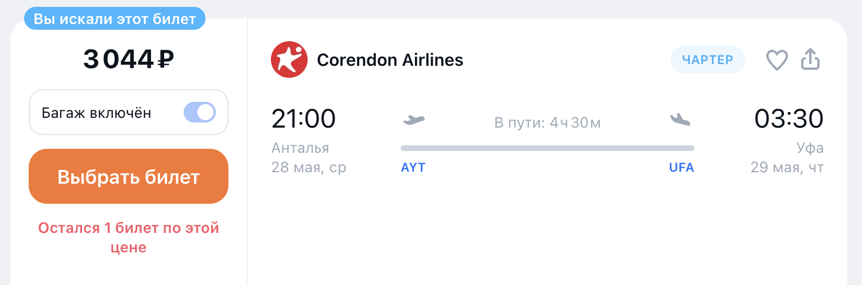The height and width of the screenshot is (285, 862).
Task: Click the Corendon Airlines red logo
Action: click(x=289, y=60)
